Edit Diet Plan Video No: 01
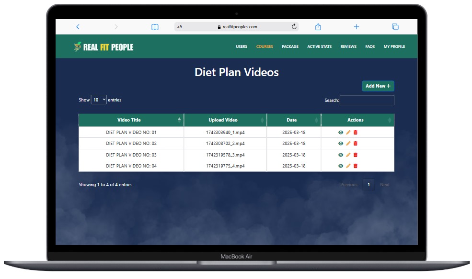Viewport: 472px width, 279px height. 348,132
